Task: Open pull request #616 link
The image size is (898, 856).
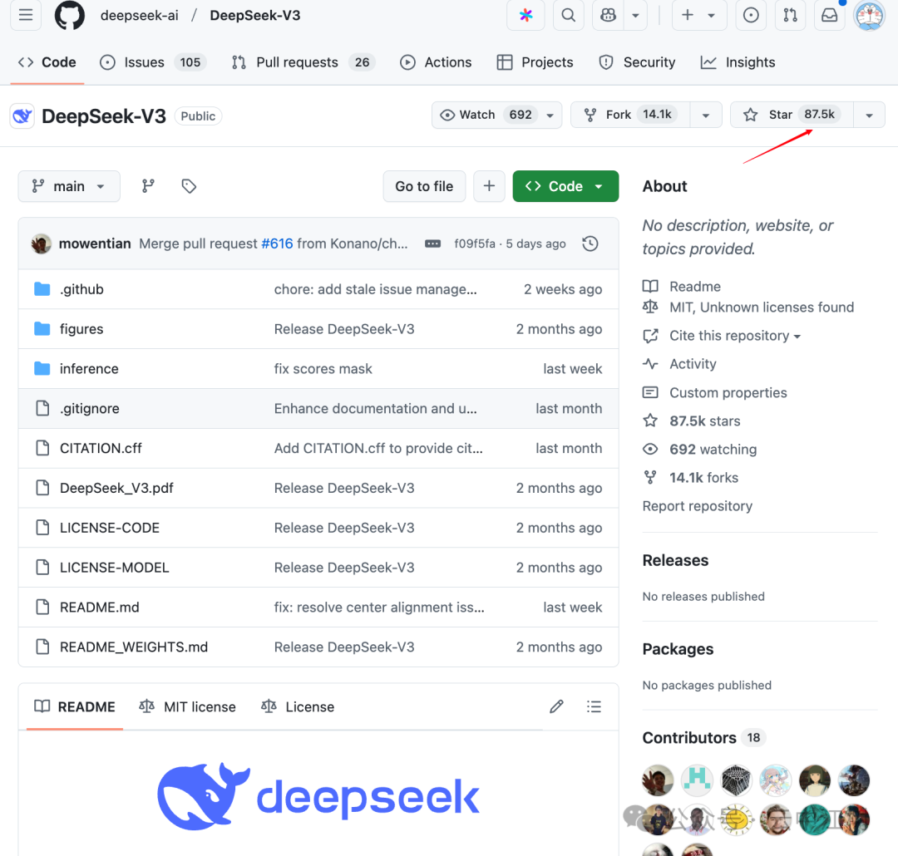Action: point(277,243)
